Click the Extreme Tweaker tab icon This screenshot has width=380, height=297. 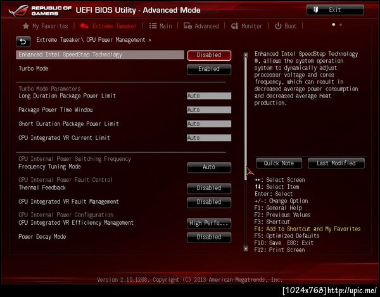pyautogui.click(x=84, y=26)
